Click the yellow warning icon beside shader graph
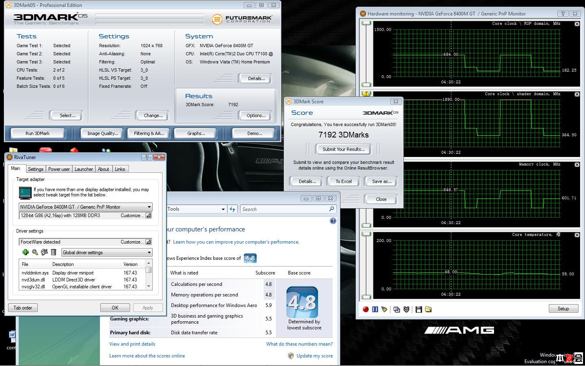Screen dimensions: 585x366 (366, 94)
